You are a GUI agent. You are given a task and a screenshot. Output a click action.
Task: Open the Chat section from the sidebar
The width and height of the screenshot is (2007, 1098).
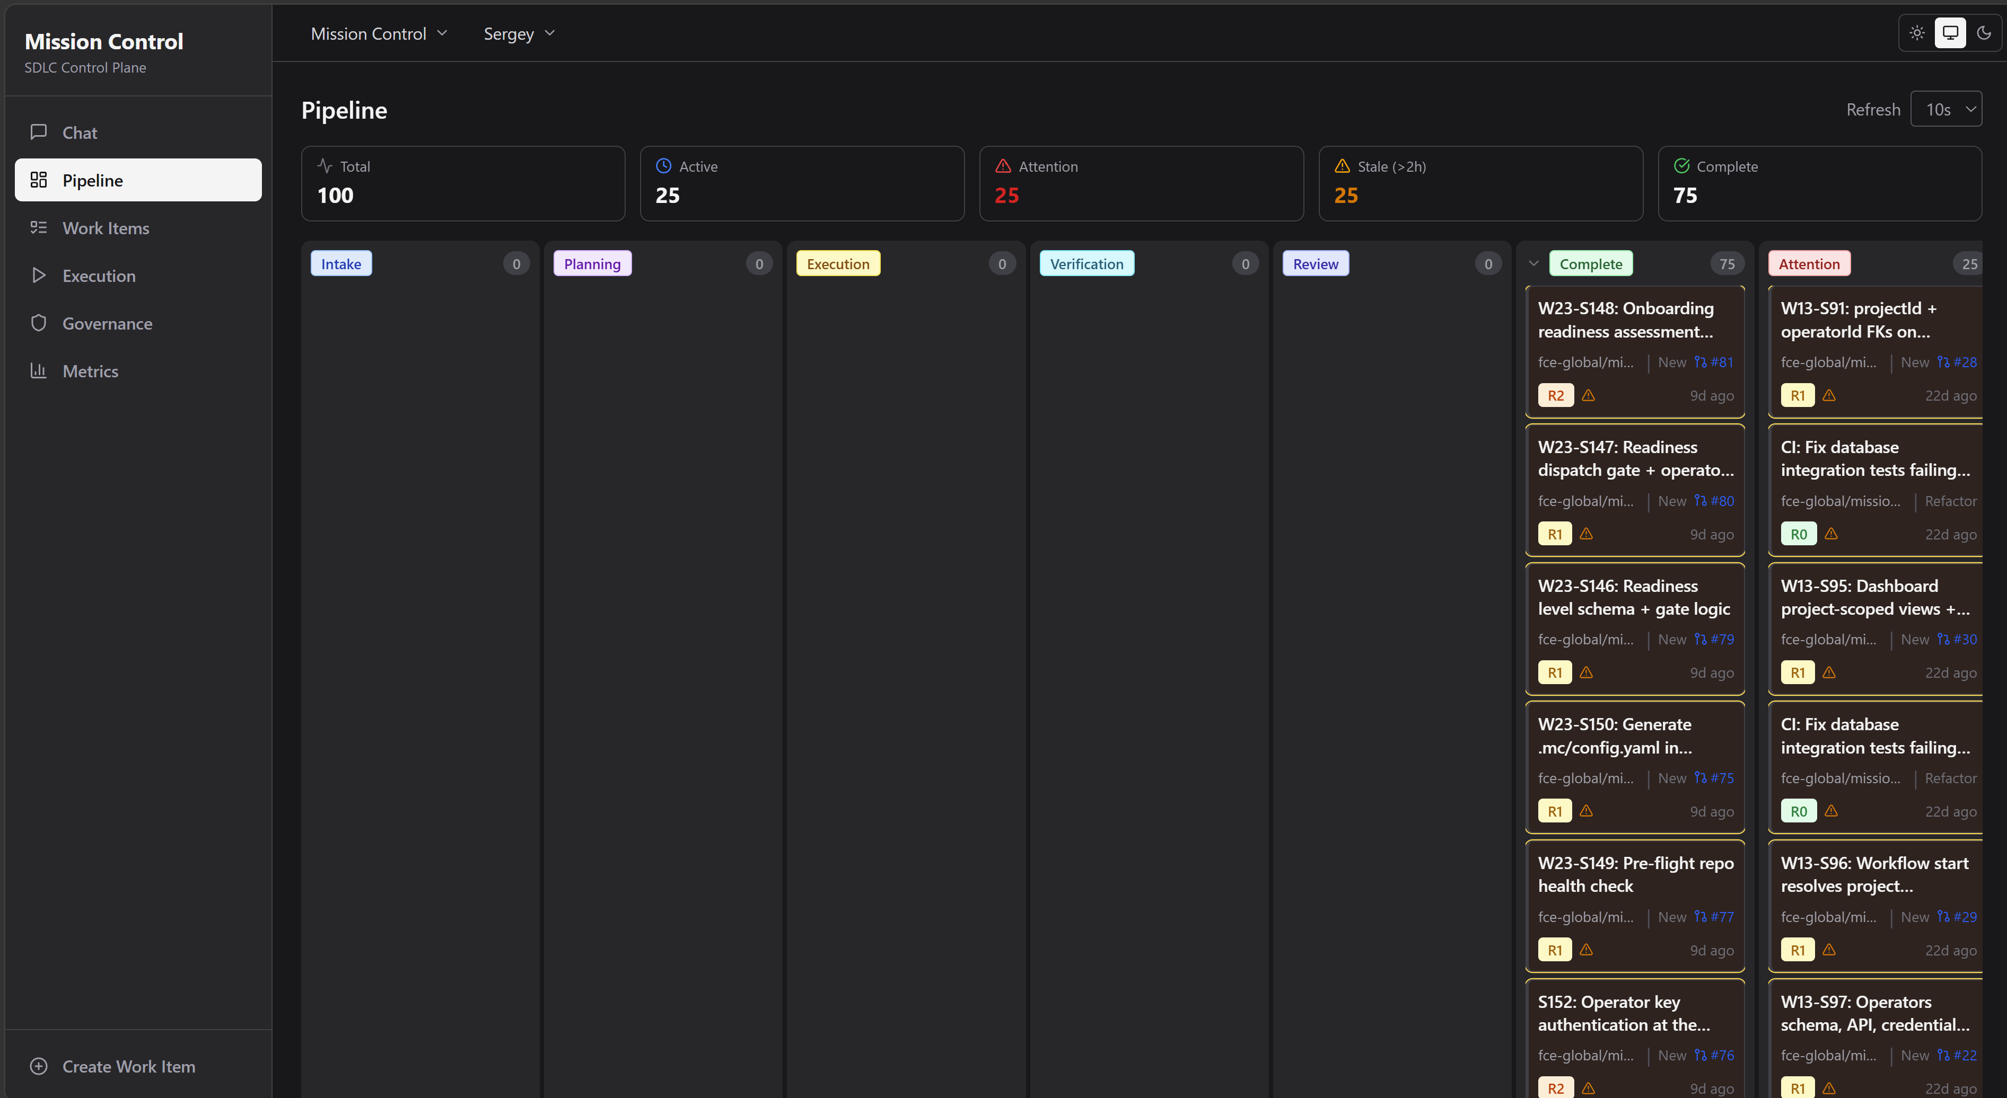[x=80, y=131]
